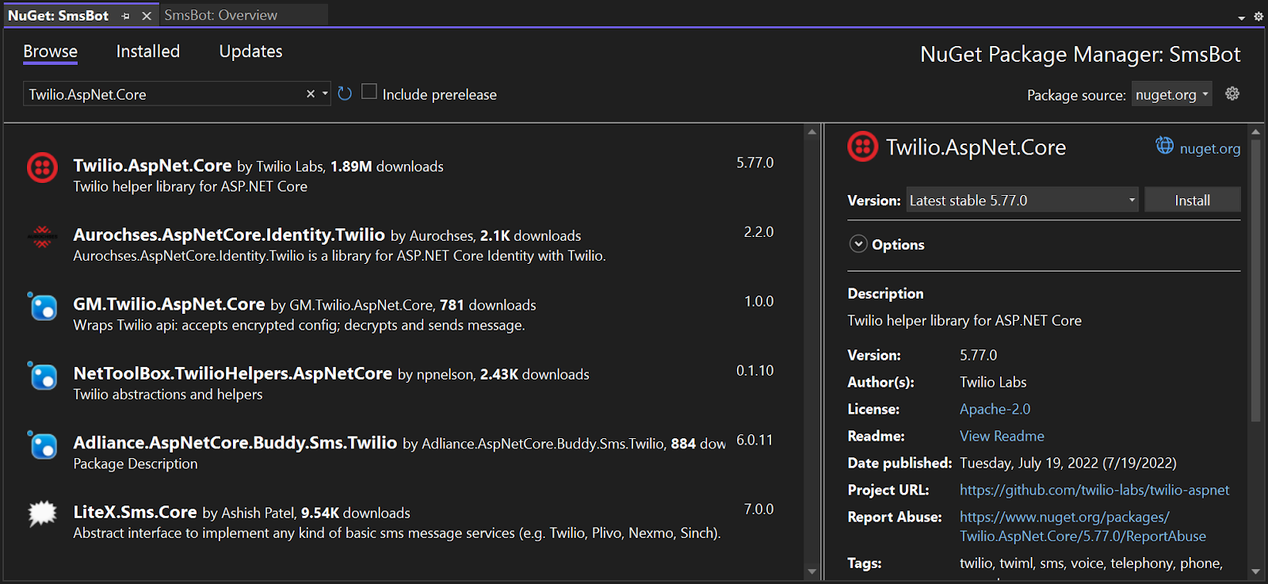The width and height of the screenshot is (1268, 584).
Task: Switch to SmsBot: Overview tab
Action: coord(221,15)
